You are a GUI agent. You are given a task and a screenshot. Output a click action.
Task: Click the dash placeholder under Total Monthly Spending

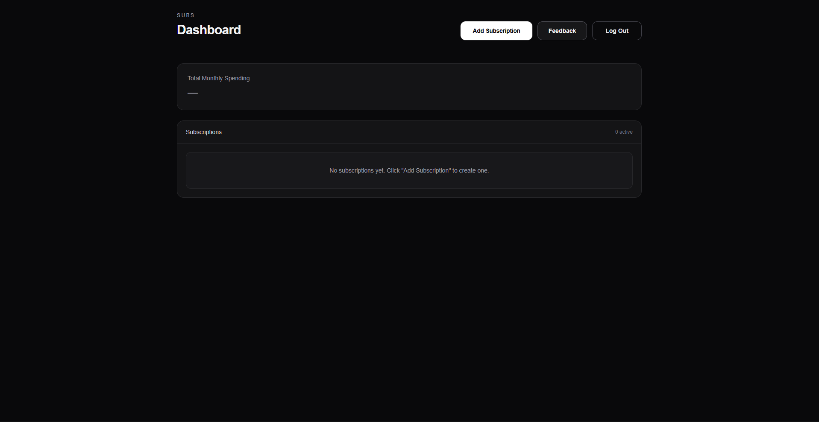pyautogui.click(x=193, y=93)
